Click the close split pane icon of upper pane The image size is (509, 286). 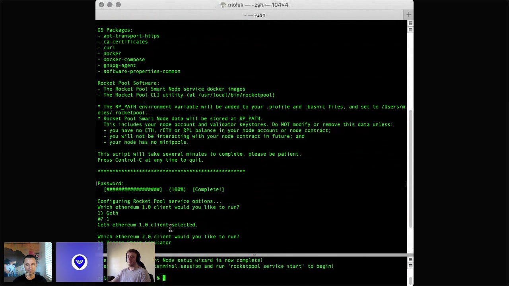coord(410,30)
